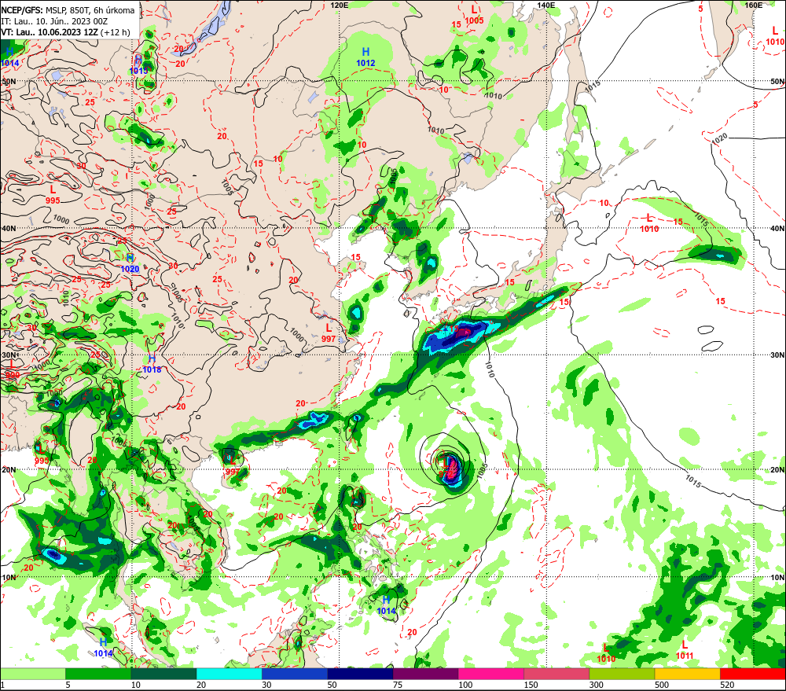The image size is (786, 691).
Task: Click the 'L 1011' low label at bottom
Action: [x=685, y=650]
